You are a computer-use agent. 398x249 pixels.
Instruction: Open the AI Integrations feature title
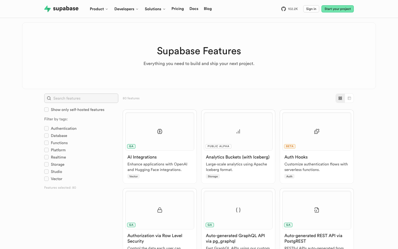(x=142, y=157)
